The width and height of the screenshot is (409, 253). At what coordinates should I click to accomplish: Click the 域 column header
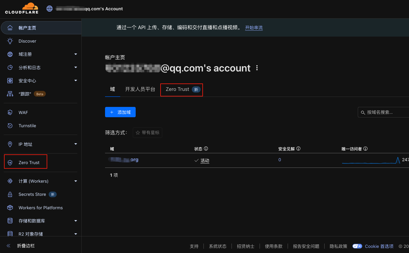pos(112,149)
